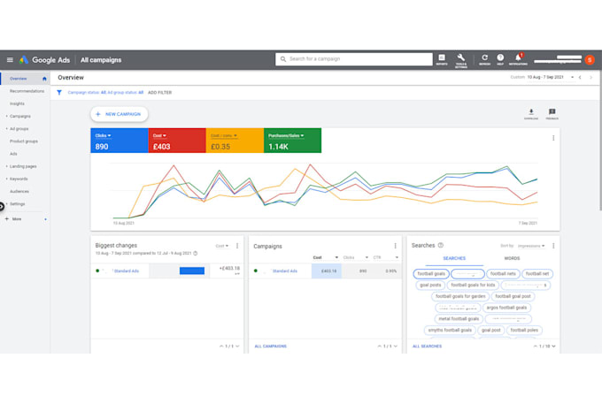Open the Purchases/Sales metric dropdown
The width and height of the screenshot is (602, 404).
click(x=286, y=135)
